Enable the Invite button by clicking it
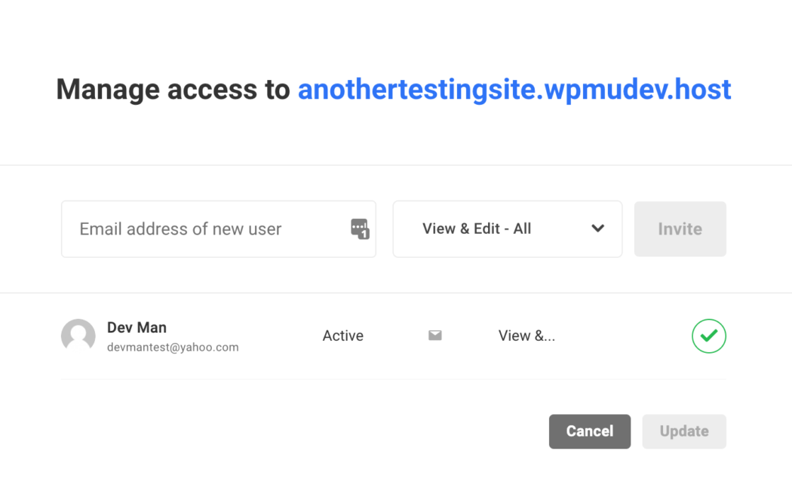The height and width of the screenshot is (503, 792). 680,228
